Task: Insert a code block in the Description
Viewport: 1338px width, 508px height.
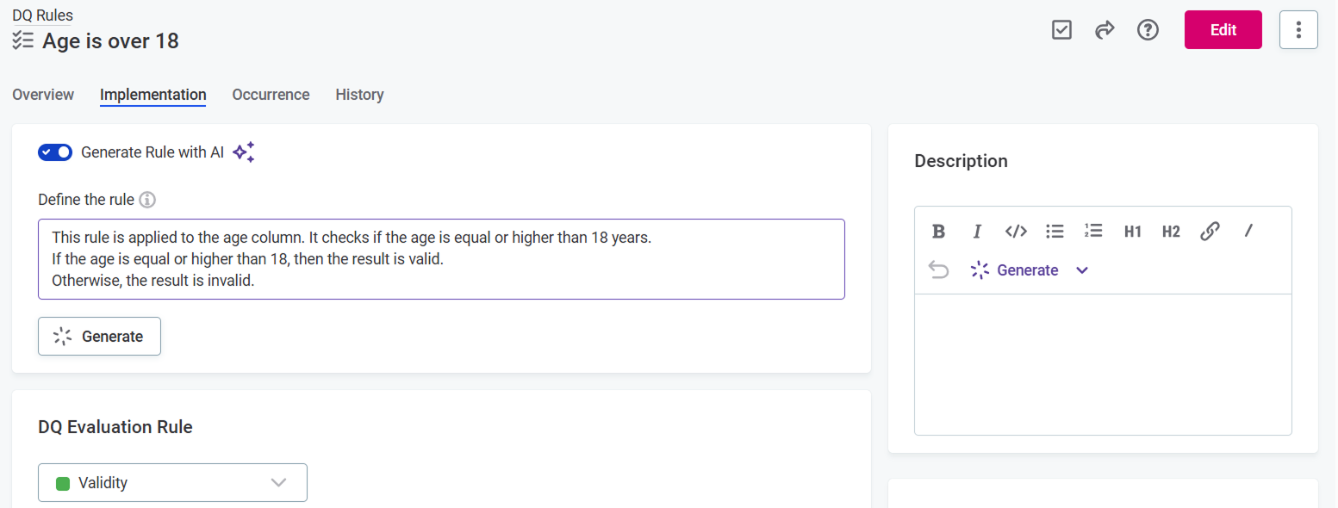Action: [x=1016, y=231]
